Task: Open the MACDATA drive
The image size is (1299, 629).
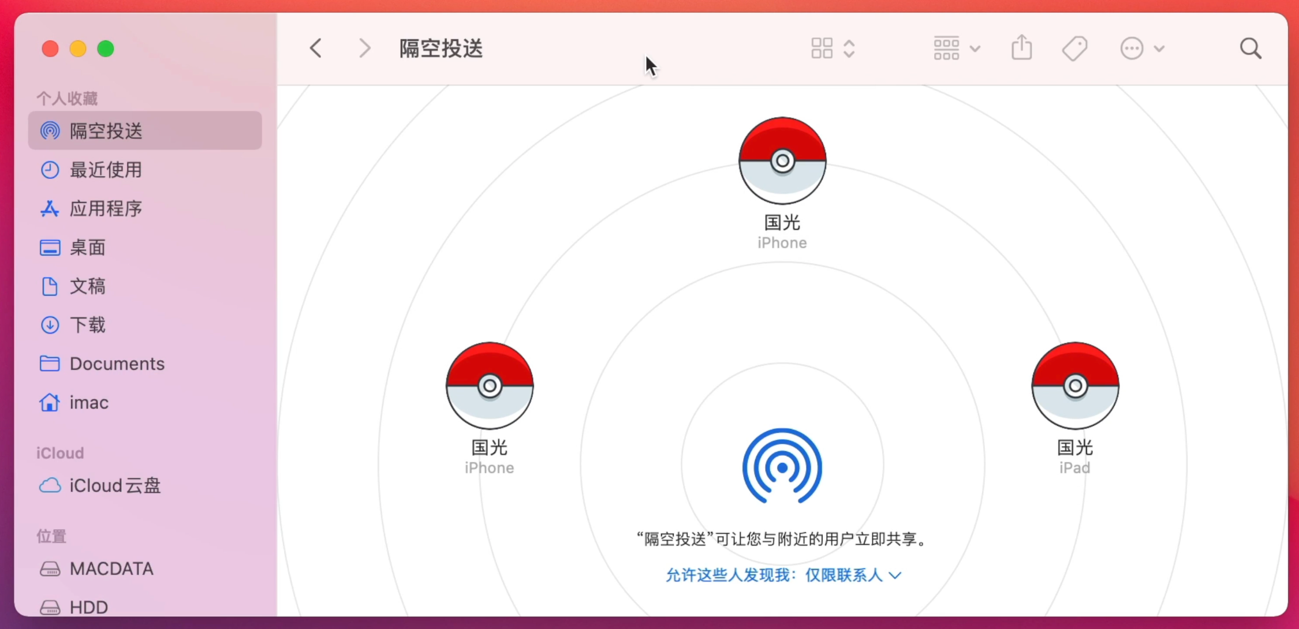Action: (145, 569)
